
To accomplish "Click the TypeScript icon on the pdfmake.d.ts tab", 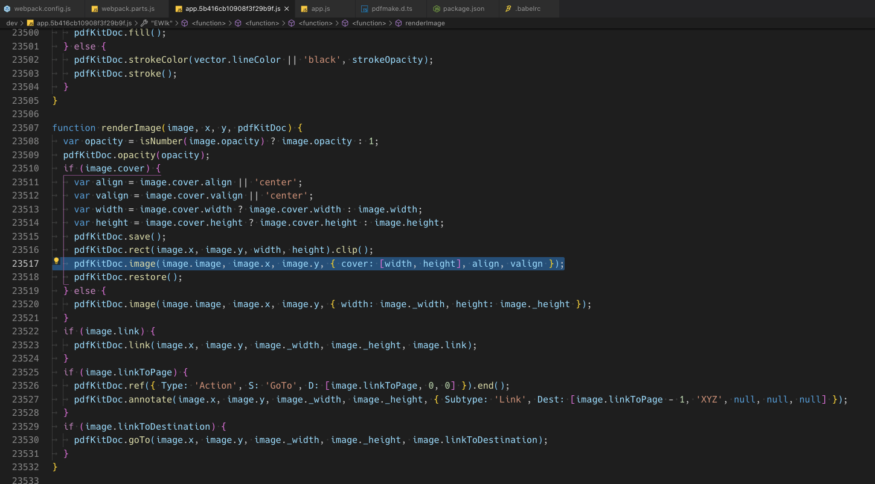I will point(365,8).
